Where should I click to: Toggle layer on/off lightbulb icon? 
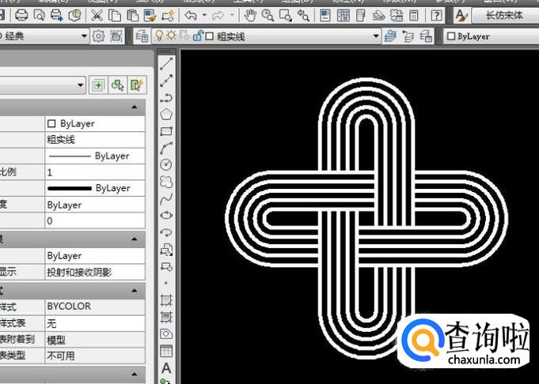(x=158, y=36)
